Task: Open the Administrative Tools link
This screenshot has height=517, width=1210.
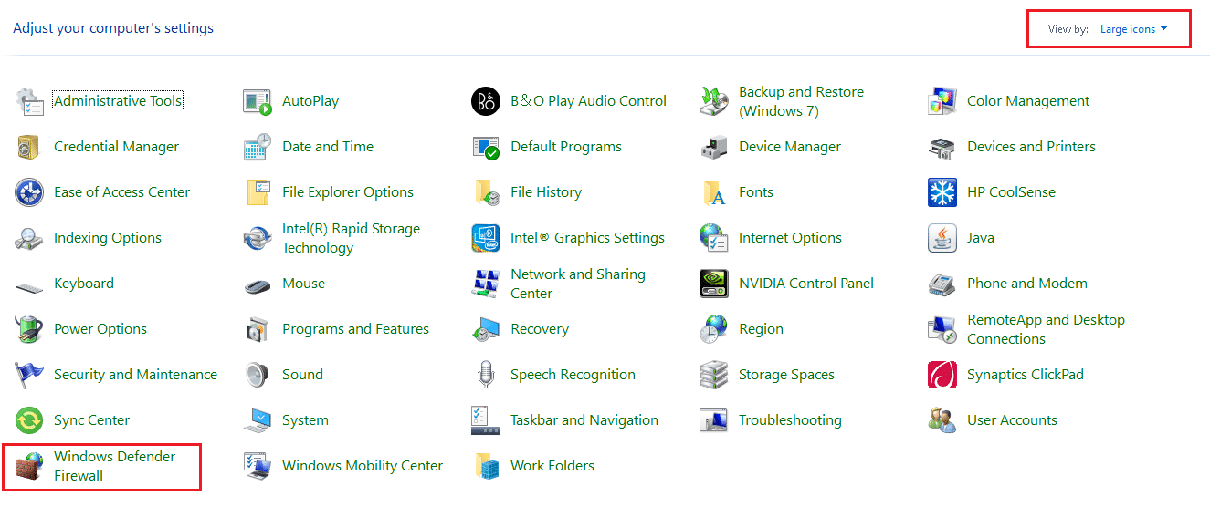Action: (x=118, y=101)
